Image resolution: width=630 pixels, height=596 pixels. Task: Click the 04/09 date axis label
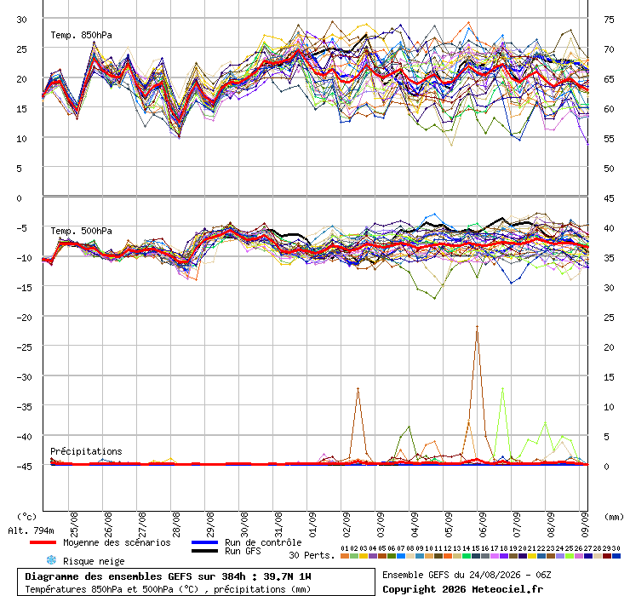click(415, 524)
